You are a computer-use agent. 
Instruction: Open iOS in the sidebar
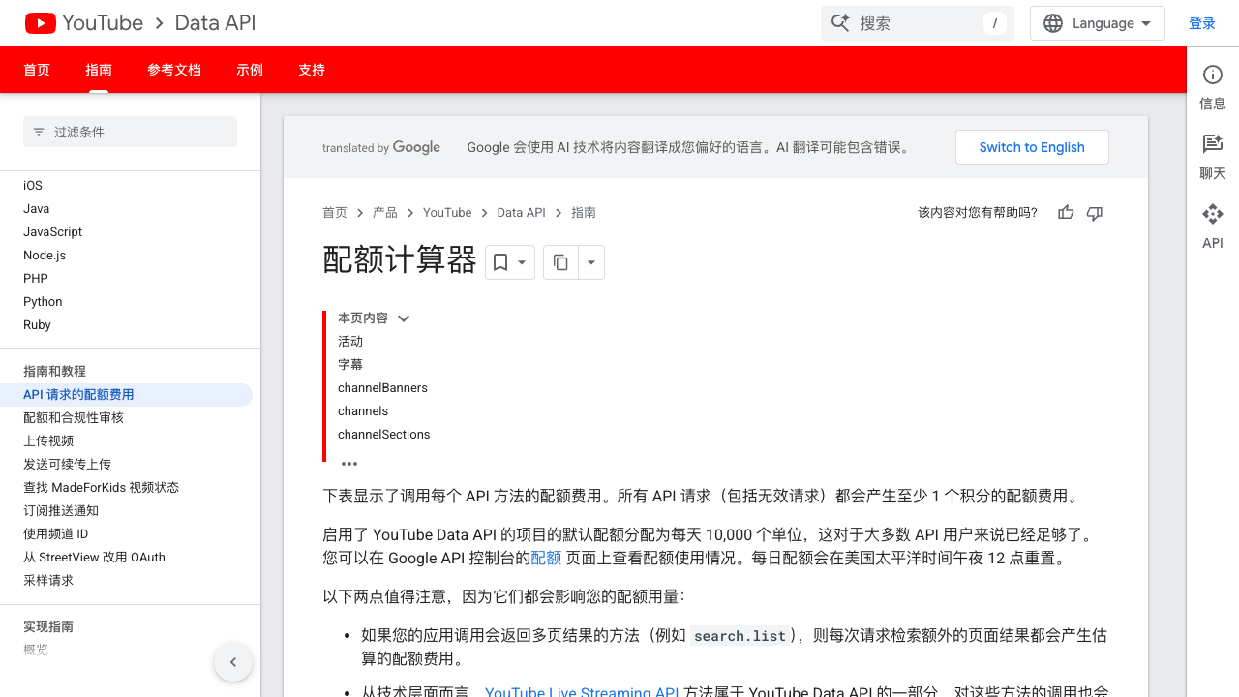tap(33, 186)
